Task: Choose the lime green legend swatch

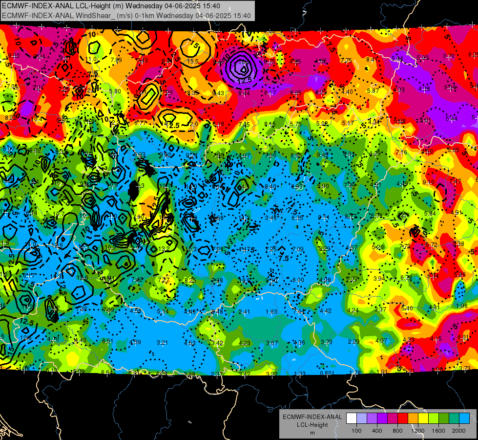Action: (434, 418)
